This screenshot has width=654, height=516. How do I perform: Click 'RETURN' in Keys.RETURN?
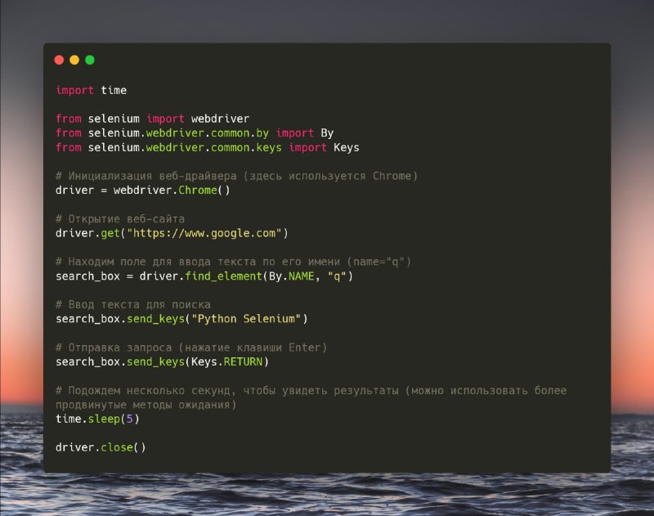click(x=243, y=361)
